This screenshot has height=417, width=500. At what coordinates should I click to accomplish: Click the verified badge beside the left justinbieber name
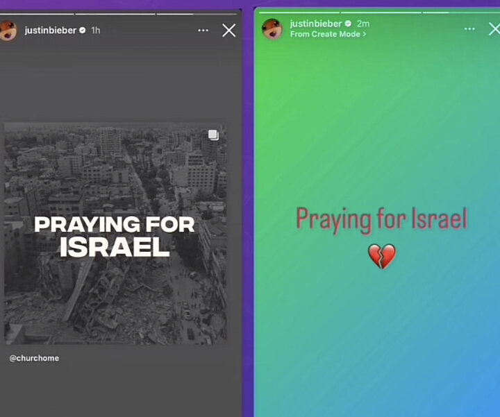coord(82,31)
